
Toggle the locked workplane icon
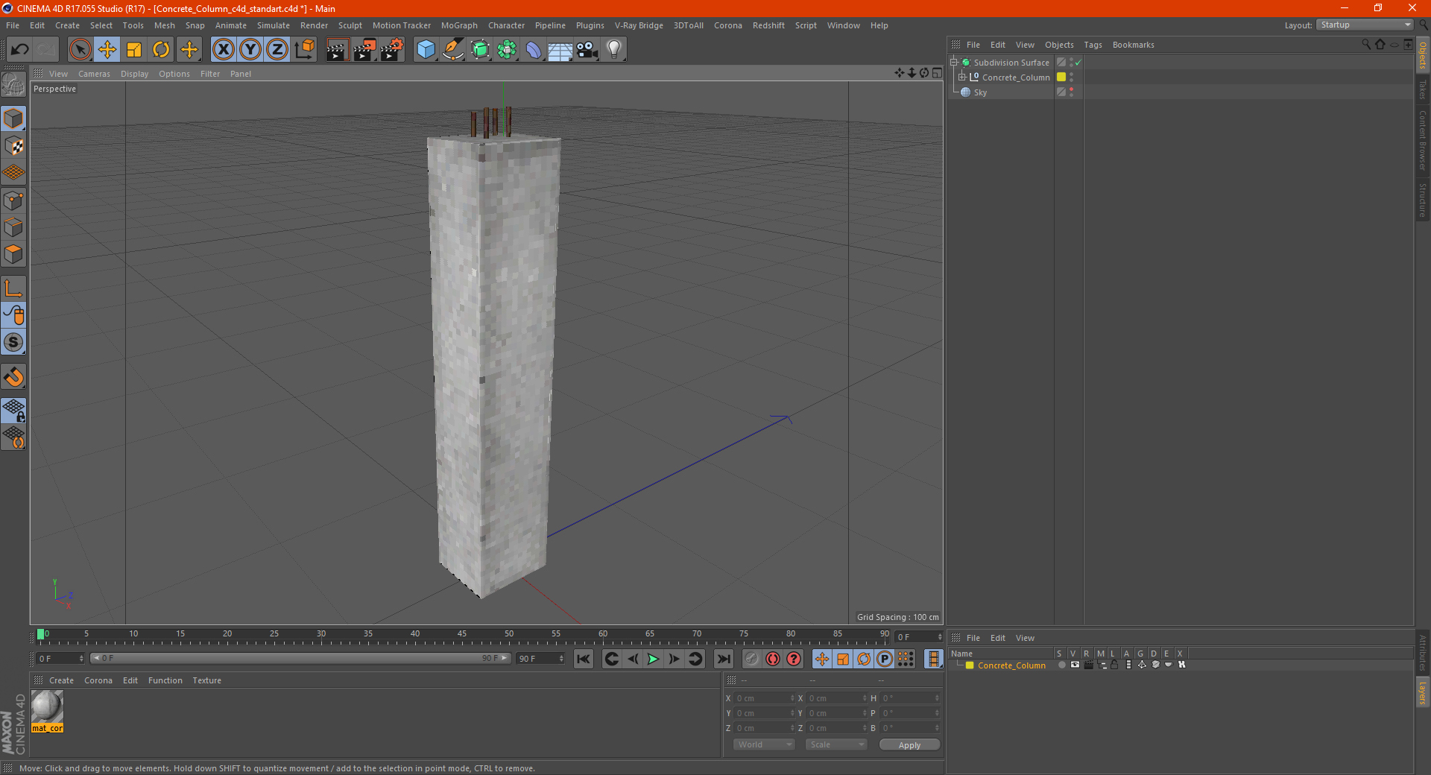pyautogui.click(x=13, y=410)
